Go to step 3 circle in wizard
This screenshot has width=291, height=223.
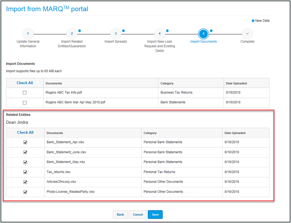coord(116,34)
